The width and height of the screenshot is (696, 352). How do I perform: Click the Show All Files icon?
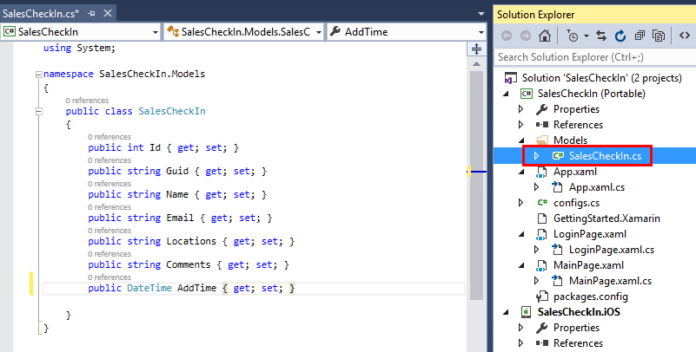click(x=659, y=36)
